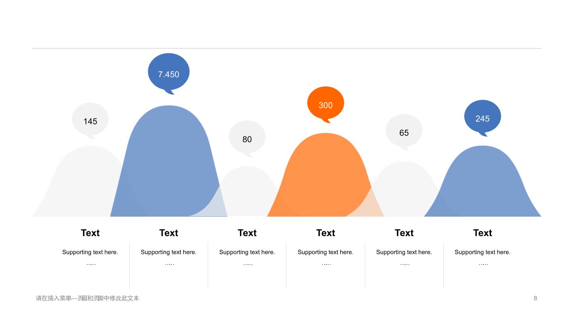Select the slide number 8

(535, 298)
